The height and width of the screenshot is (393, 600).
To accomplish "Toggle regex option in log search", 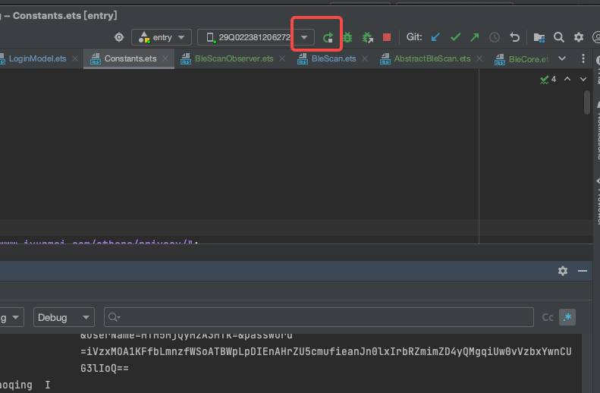I will [x=567, y=317].
